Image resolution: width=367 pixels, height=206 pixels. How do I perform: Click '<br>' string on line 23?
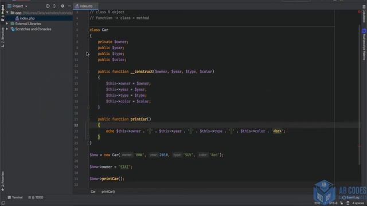277,131
